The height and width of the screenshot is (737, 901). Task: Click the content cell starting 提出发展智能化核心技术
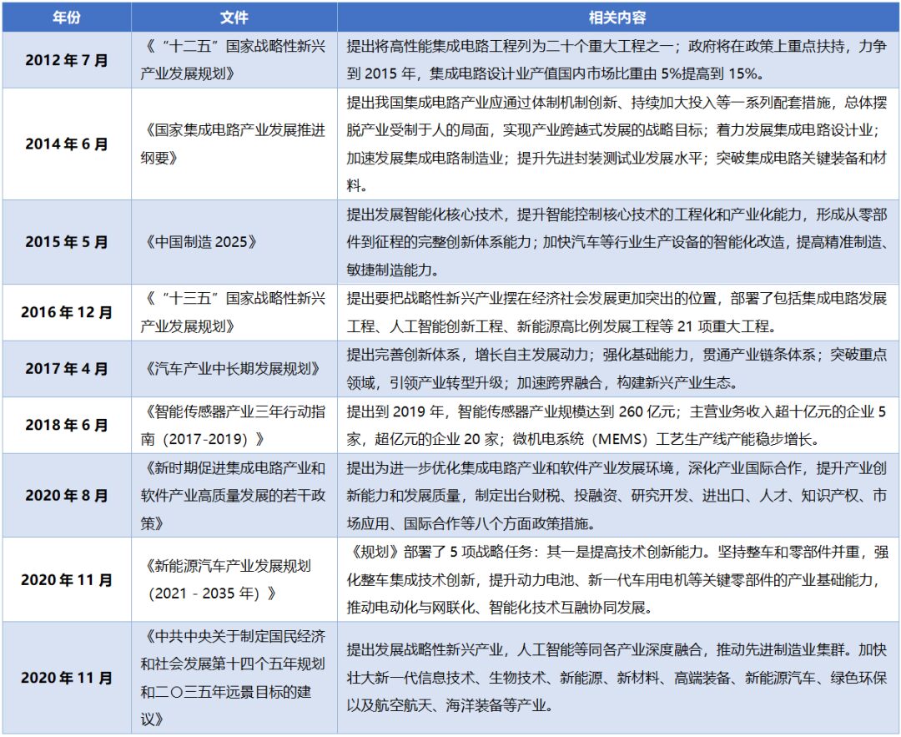(x=617, y=242)
